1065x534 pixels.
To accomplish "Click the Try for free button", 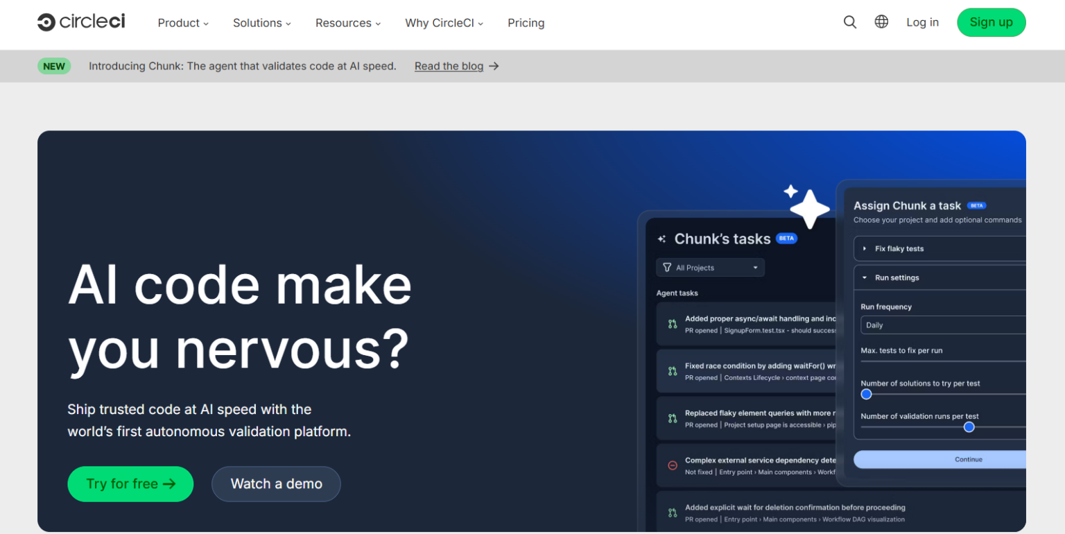I will pos(130,484).
